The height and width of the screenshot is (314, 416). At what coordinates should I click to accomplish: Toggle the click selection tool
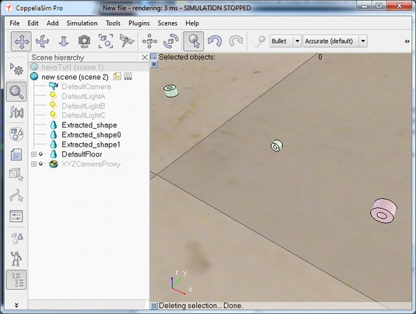click(x=193, y=41)
